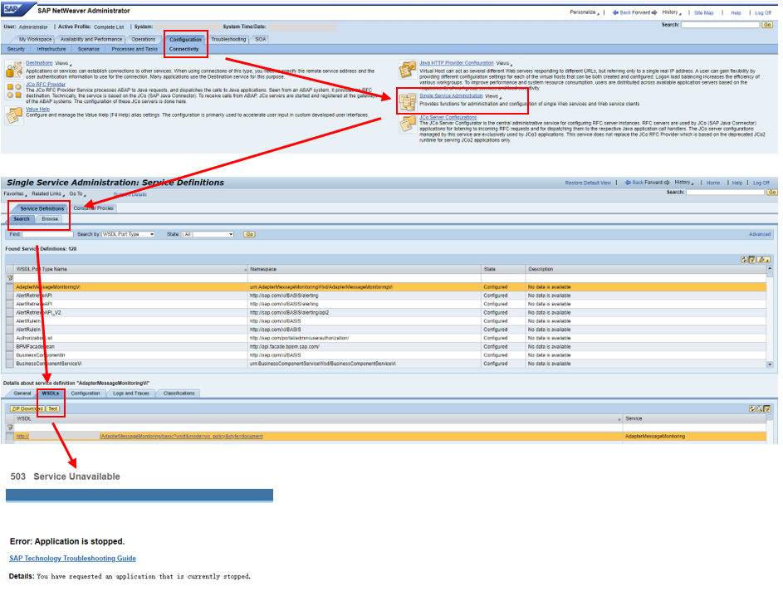The height and width of the screenshot is (591, 783).
Task: Select the BPMFacadeBean row selector
Action: click(x=9, y=346)
